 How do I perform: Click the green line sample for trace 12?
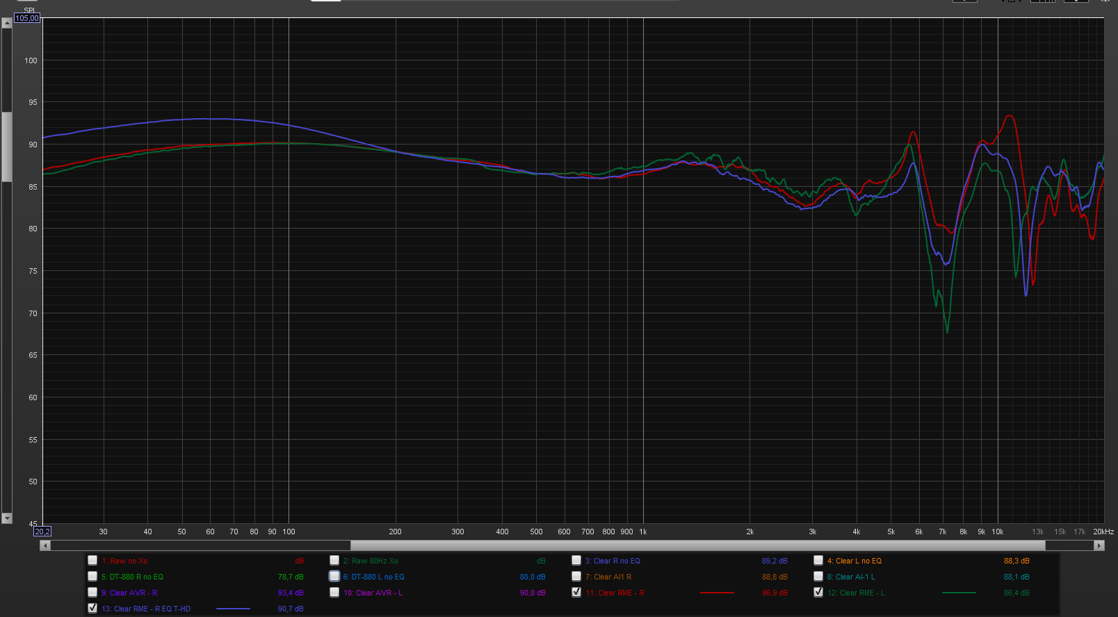coord(959,593)
